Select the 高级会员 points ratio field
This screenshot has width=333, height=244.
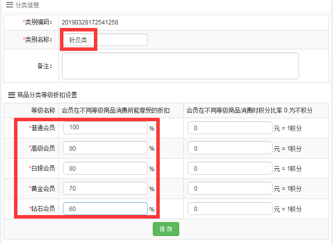coord(230,148)
